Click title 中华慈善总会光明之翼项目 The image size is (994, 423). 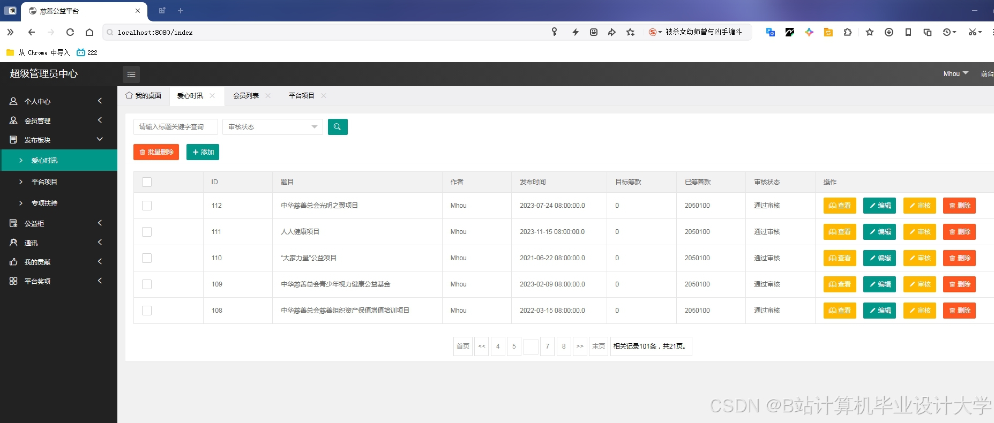(x=319, y=206)
